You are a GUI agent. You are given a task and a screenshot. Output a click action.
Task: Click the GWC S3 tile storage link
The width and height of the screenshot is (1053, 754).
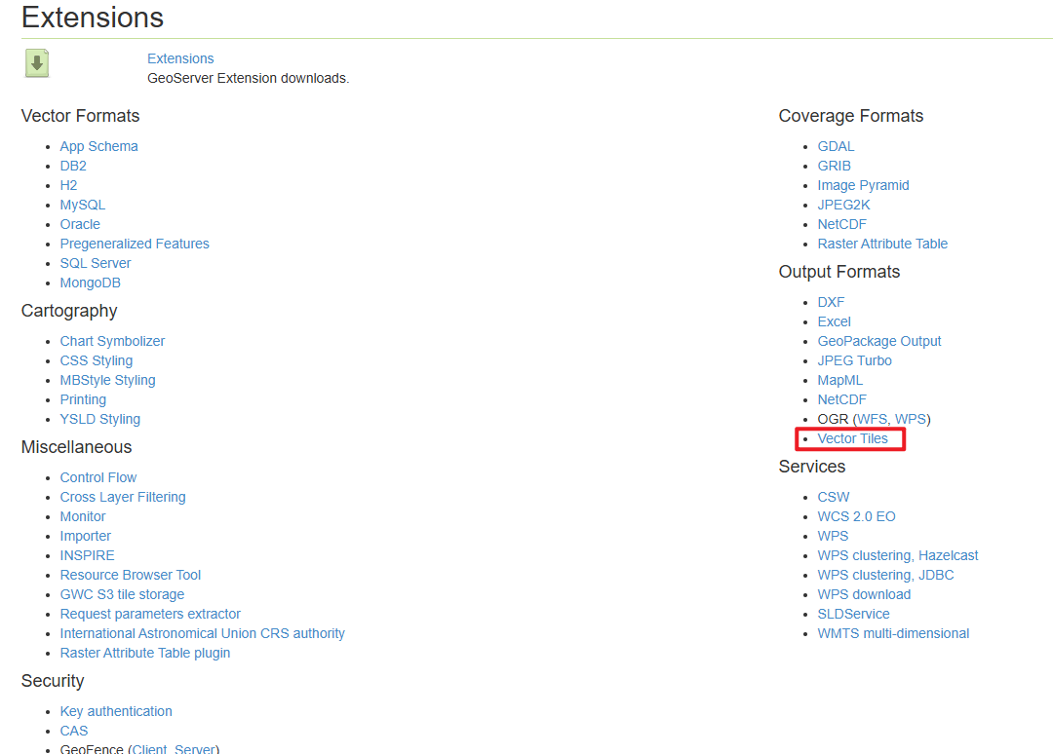click(x=122, y=594)
